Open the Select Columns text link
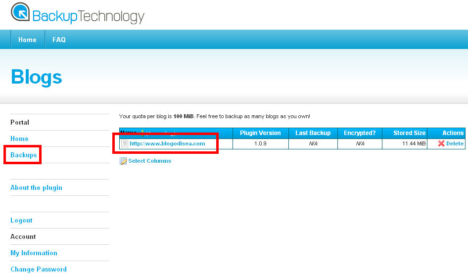The width and height of the screenshot is (468, 276). coord(149,161)
